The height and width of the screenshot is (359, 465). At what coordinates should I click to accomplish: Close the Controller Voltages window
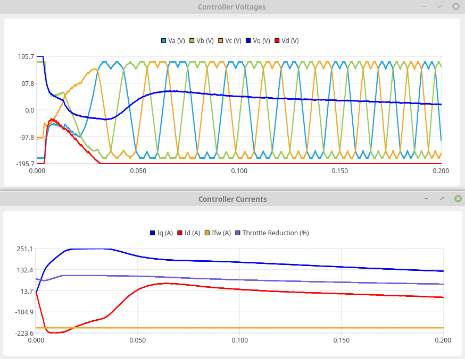[x=455, y=6]
